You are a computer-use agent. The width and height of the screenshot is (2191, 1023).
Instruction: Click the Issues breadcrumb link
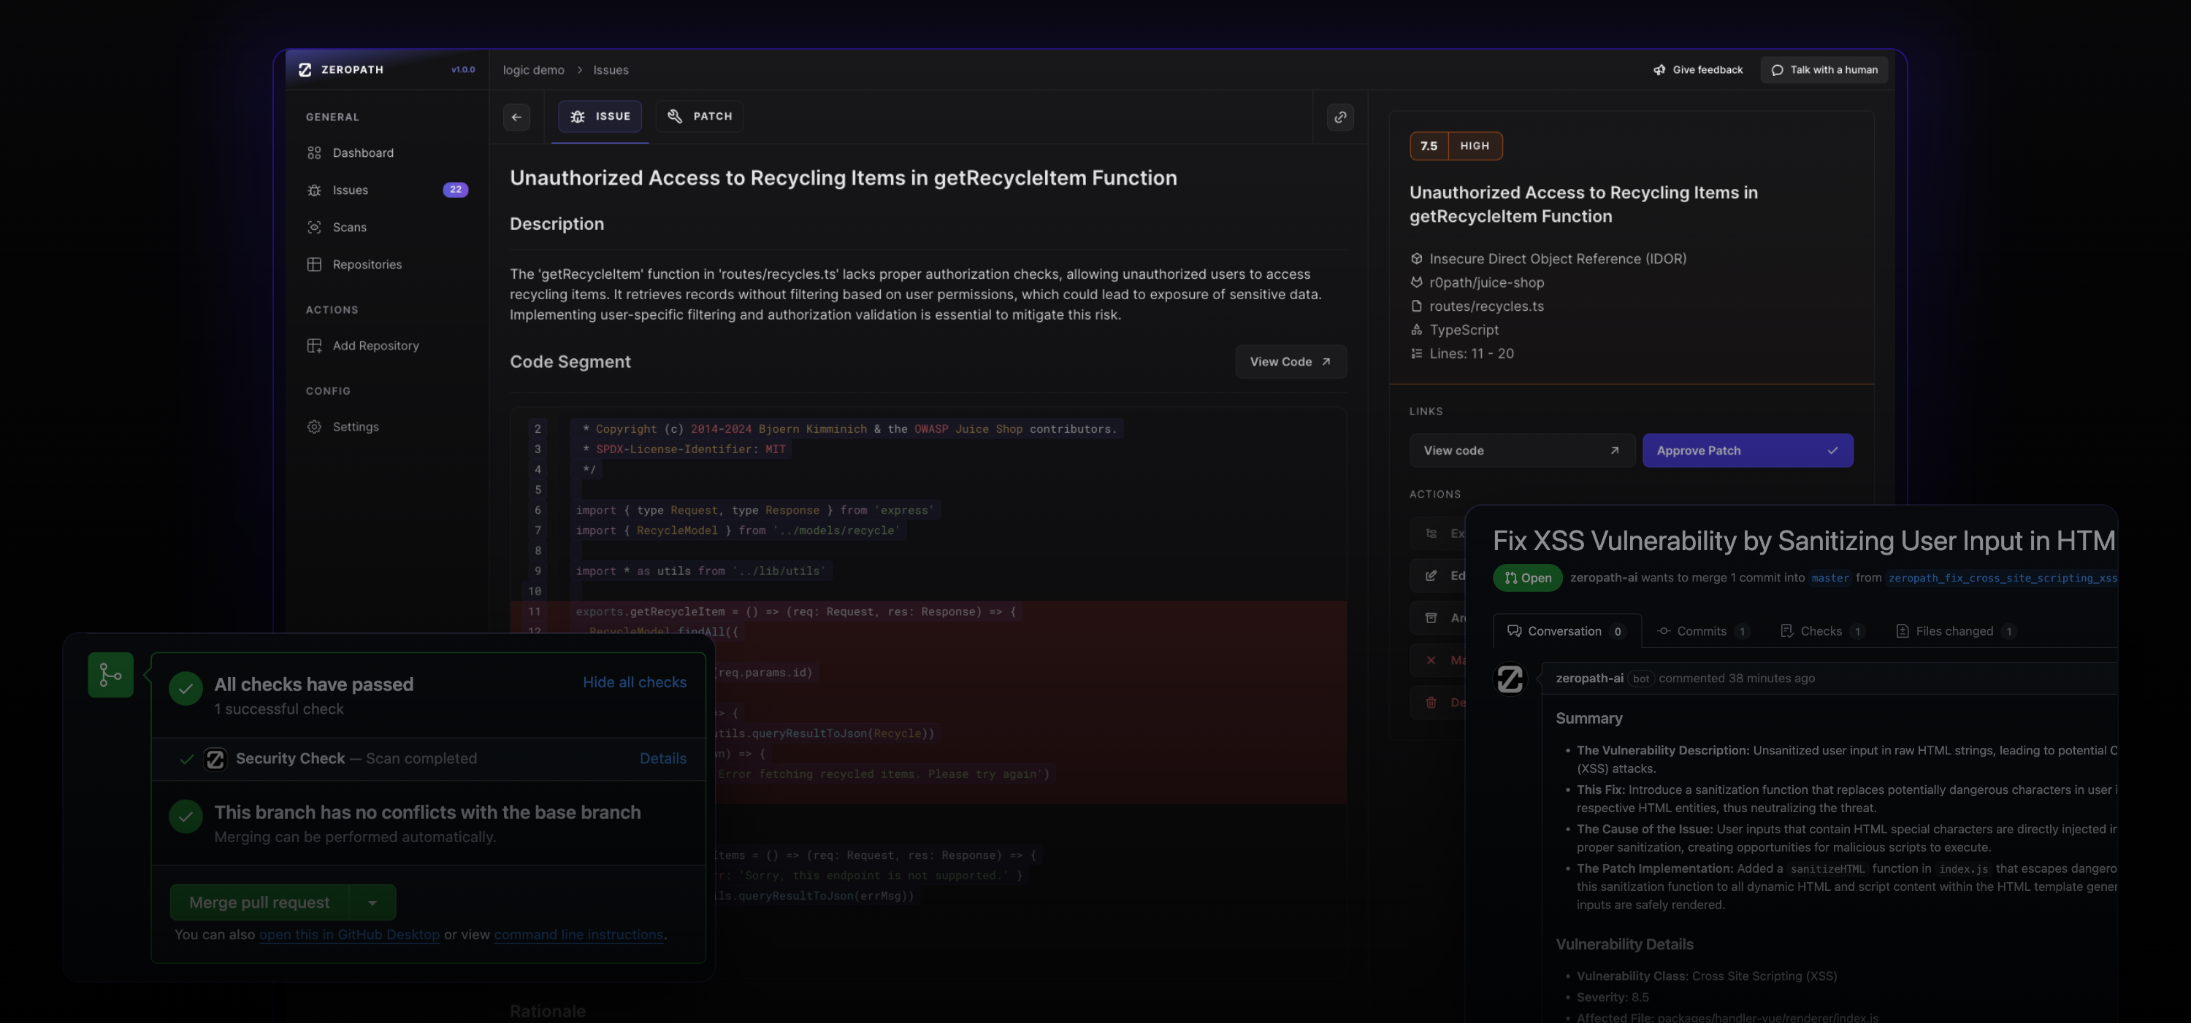click(611, 69)
